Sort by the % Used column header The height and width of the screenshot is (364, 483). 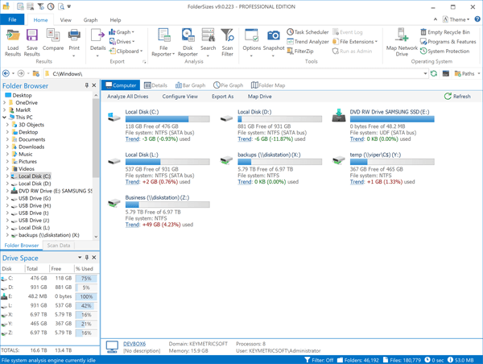pyautogui.click(x=86, y=269)
